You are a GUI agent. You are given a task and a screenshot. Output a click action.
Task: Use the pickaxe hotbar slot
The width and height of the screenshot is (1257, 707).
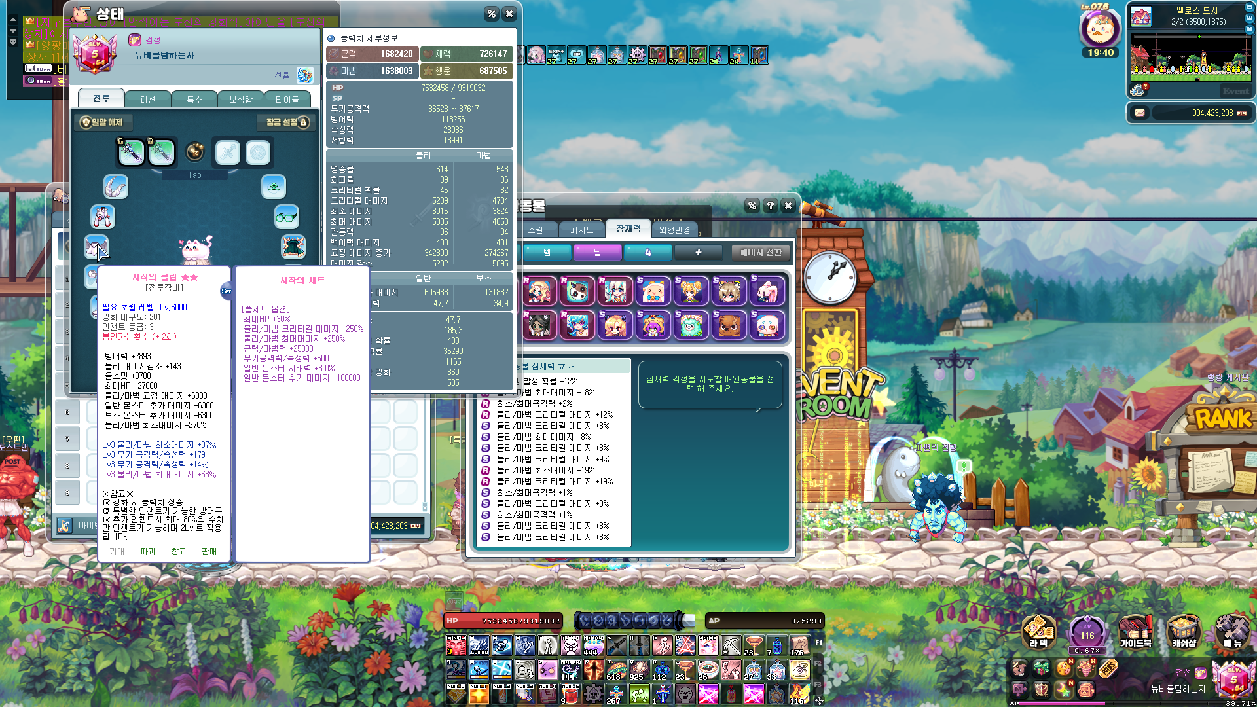731,645
